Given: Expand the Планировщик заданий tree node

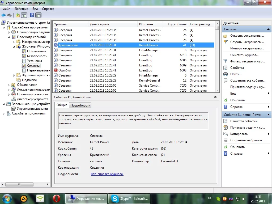Looking at the screenshot, I should [9, 32].
